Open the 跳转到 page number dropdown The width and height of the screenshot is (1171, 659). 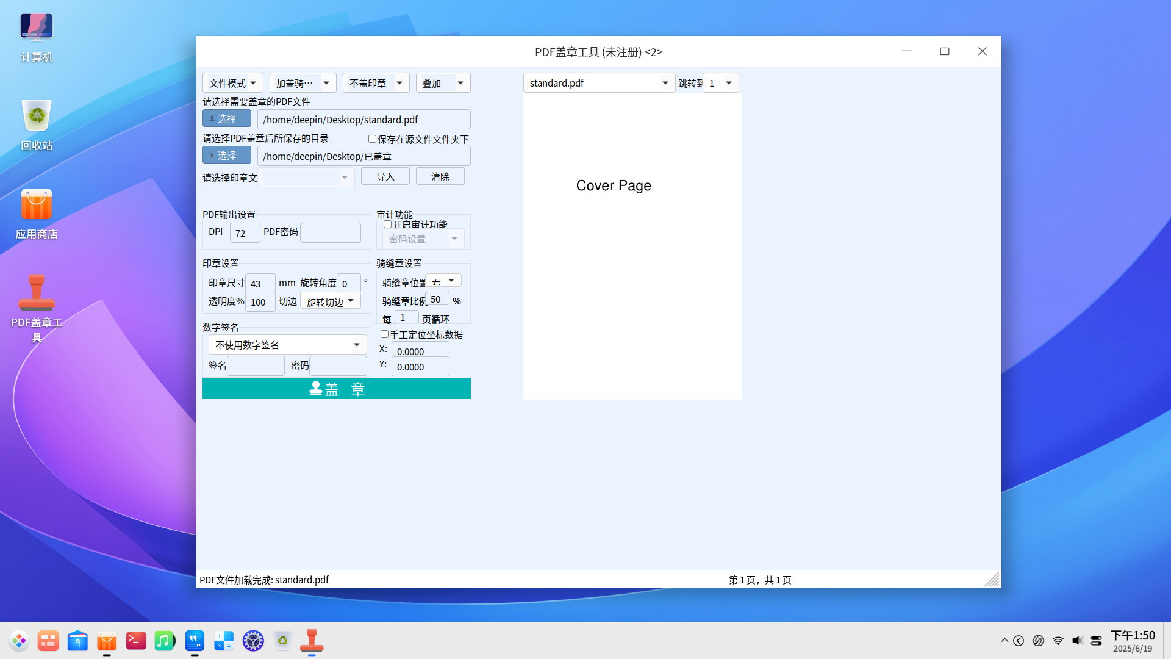pyautogui.click(x=721, y=83)
